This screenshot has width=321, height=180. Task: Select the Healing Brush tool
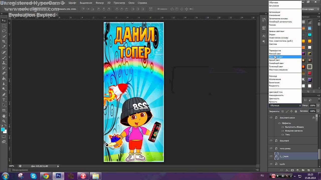(4, 52)
